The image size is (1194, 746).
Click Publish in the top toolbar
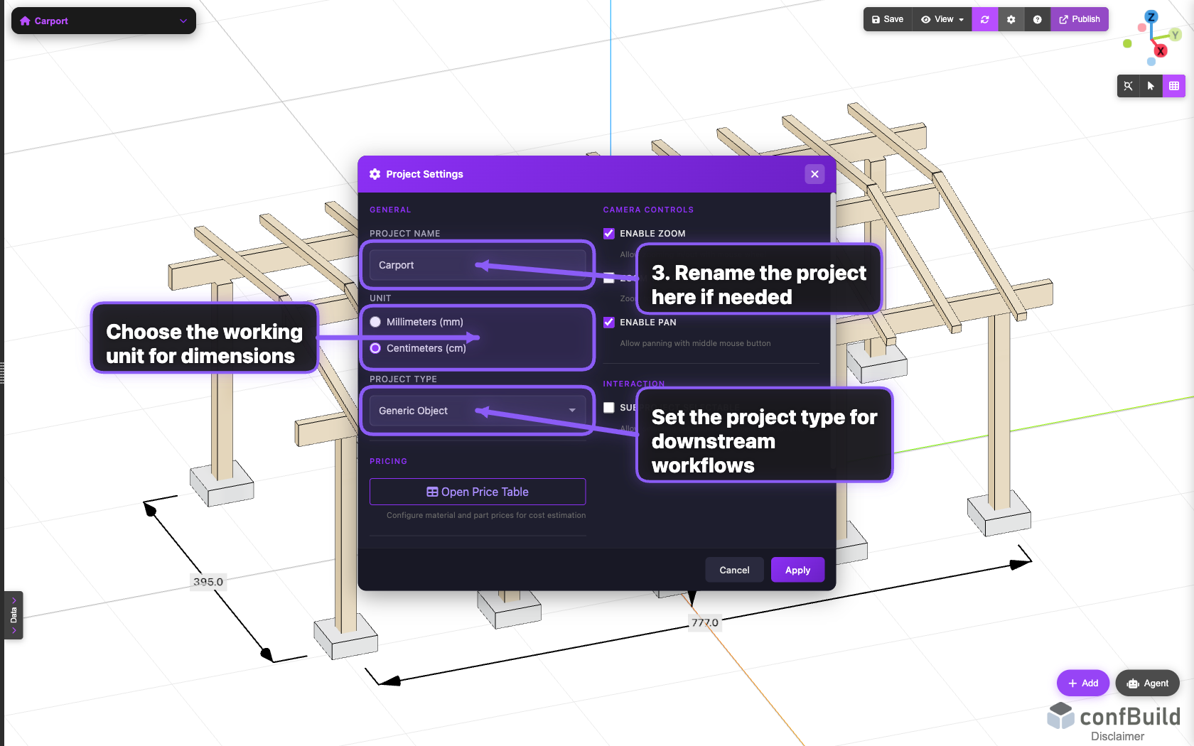pyautogui.click(x=1080, y=19)
